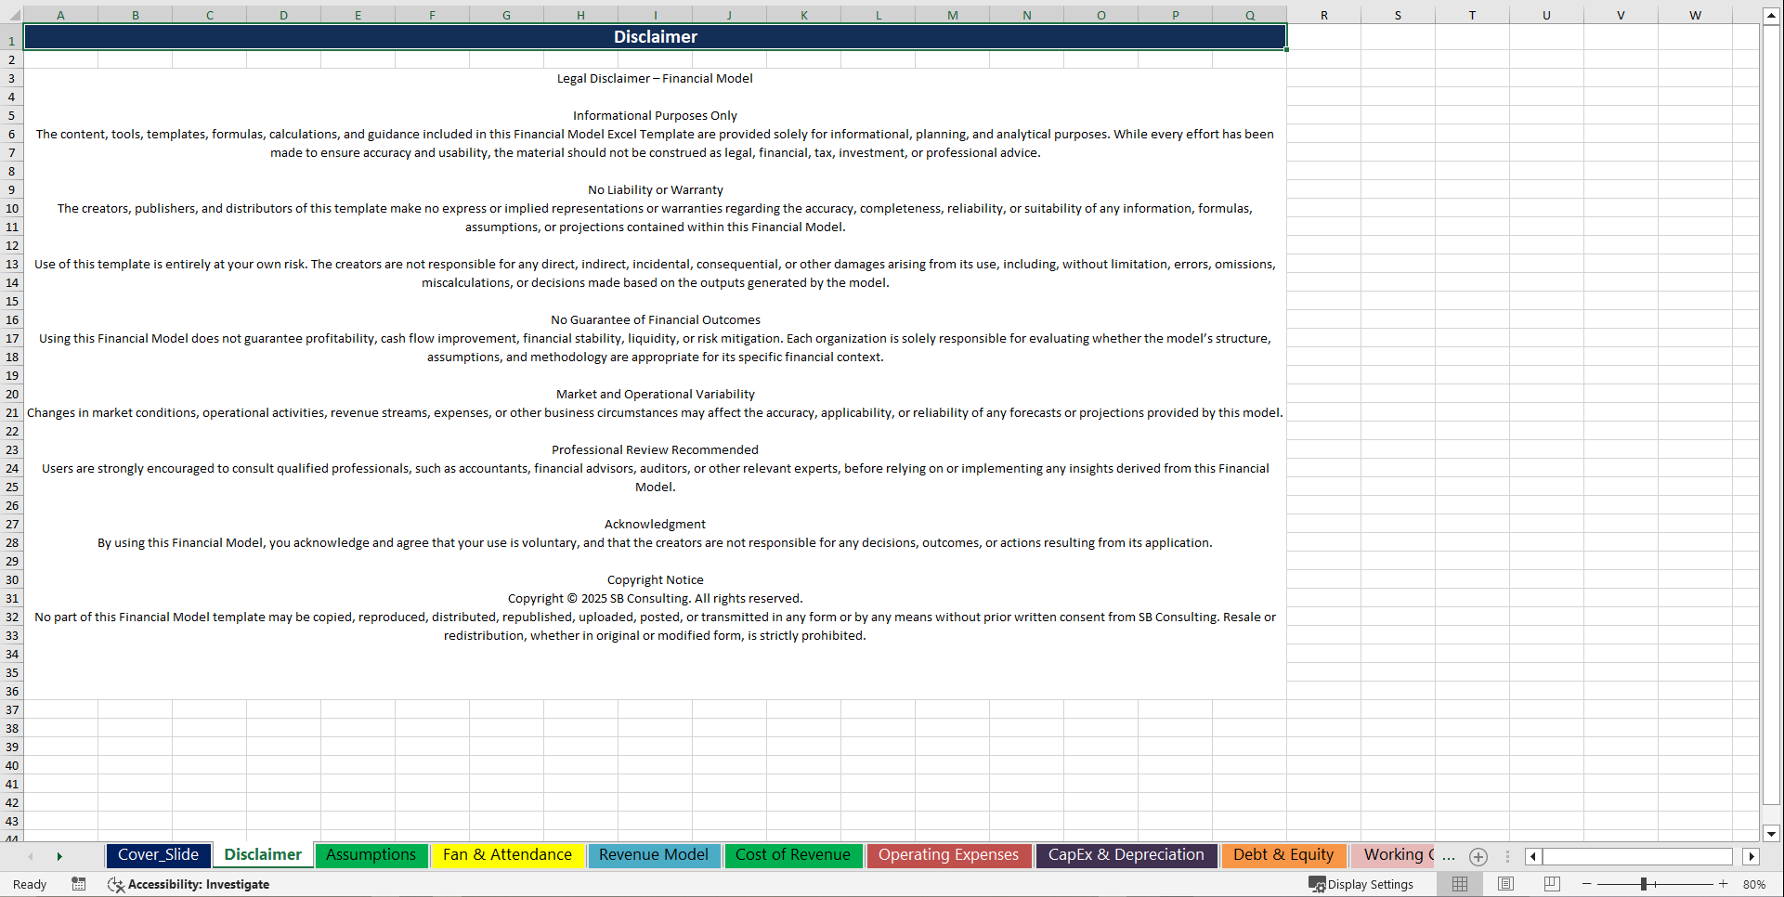Image resolution: width=1784 pixels, height=897 pixels.
Task: Select the Page Layout view icon
Action: point(1505,884)
